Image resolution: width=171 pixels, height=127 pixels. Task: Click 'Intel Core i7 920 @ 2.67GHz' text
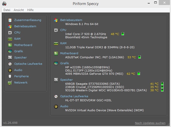[85, 34]
